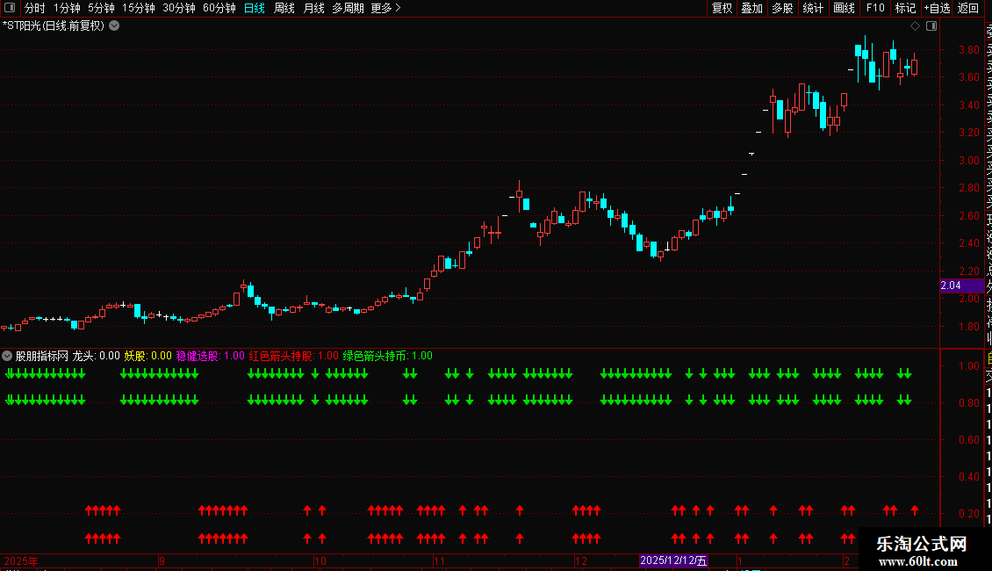Image resolution: width=992 pixels, height=571 pixels.
Task: Click the 绿色箭头持币: 1.00 label
Action: tap(388, 356)
